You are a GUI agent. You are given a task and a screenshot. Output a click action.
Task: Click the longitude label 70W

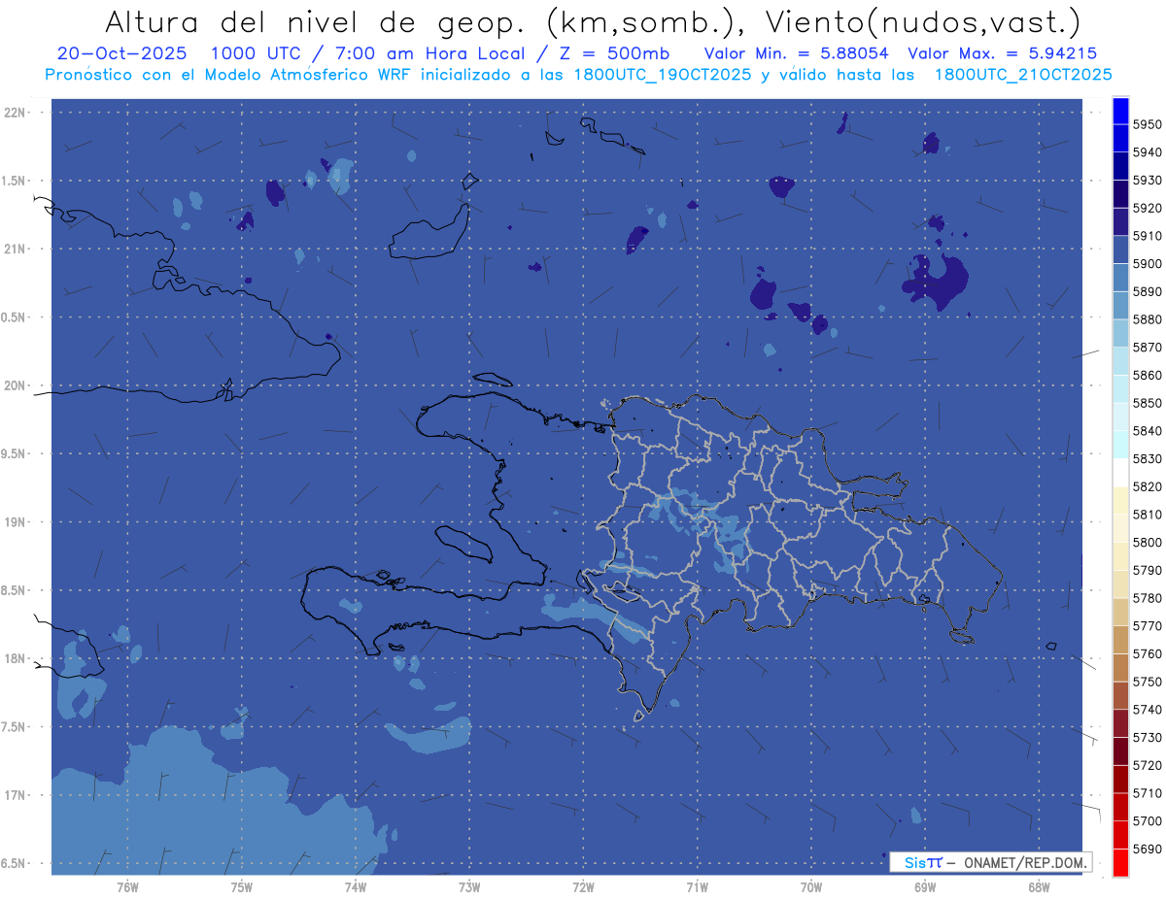pos(811,887)
